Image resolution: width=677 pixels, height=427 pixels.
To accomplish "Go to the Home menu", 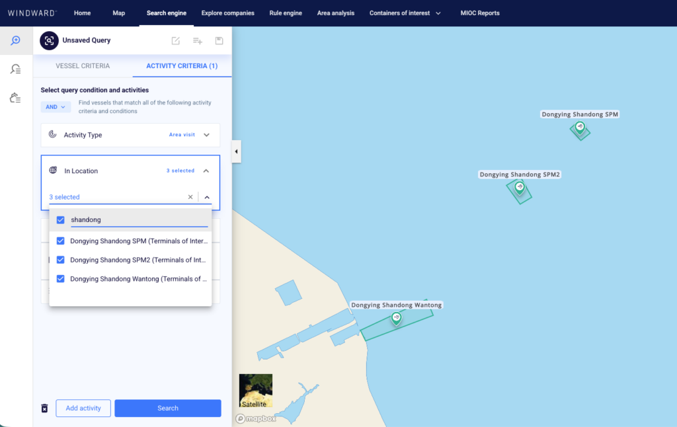I will point(82,13).
